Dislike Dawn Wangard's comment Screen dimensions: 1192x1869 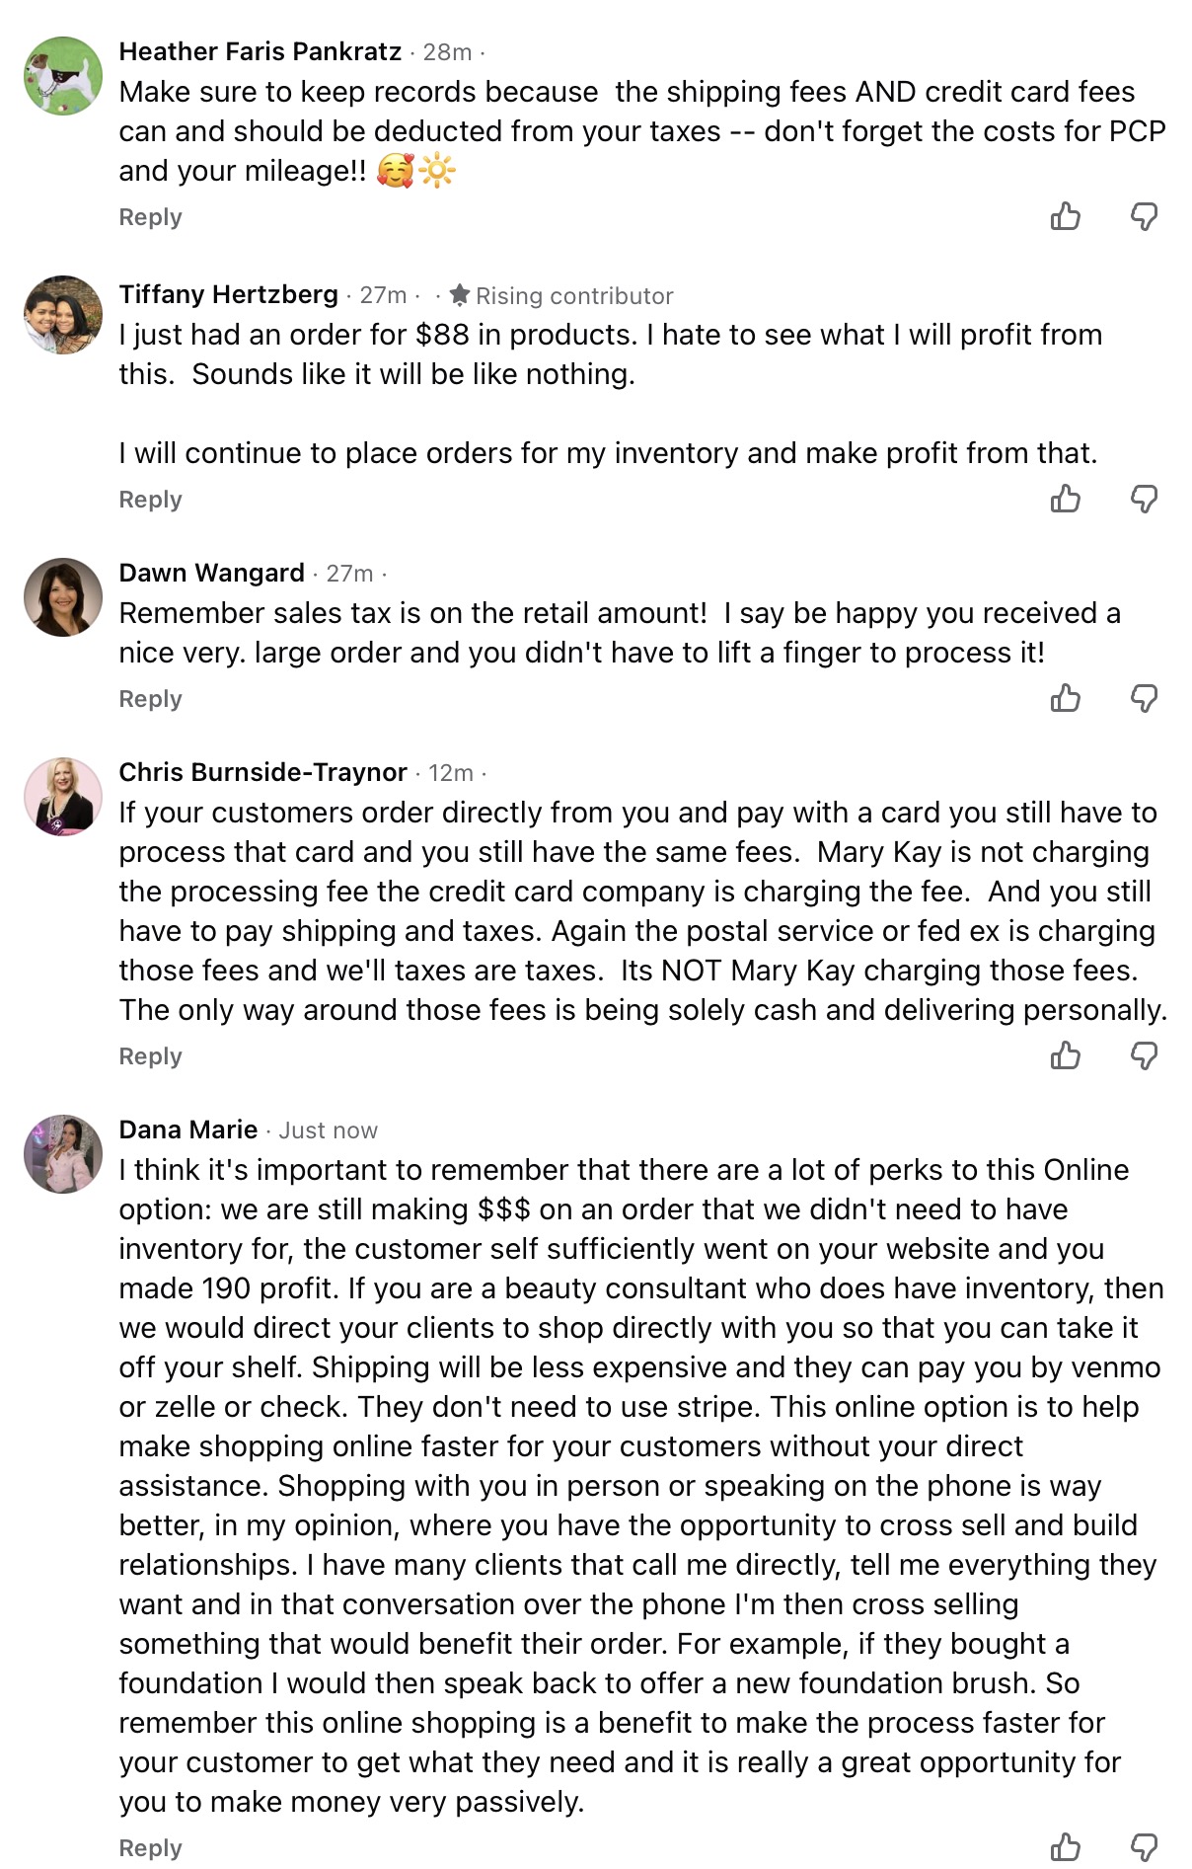[x=1144, y=698]
